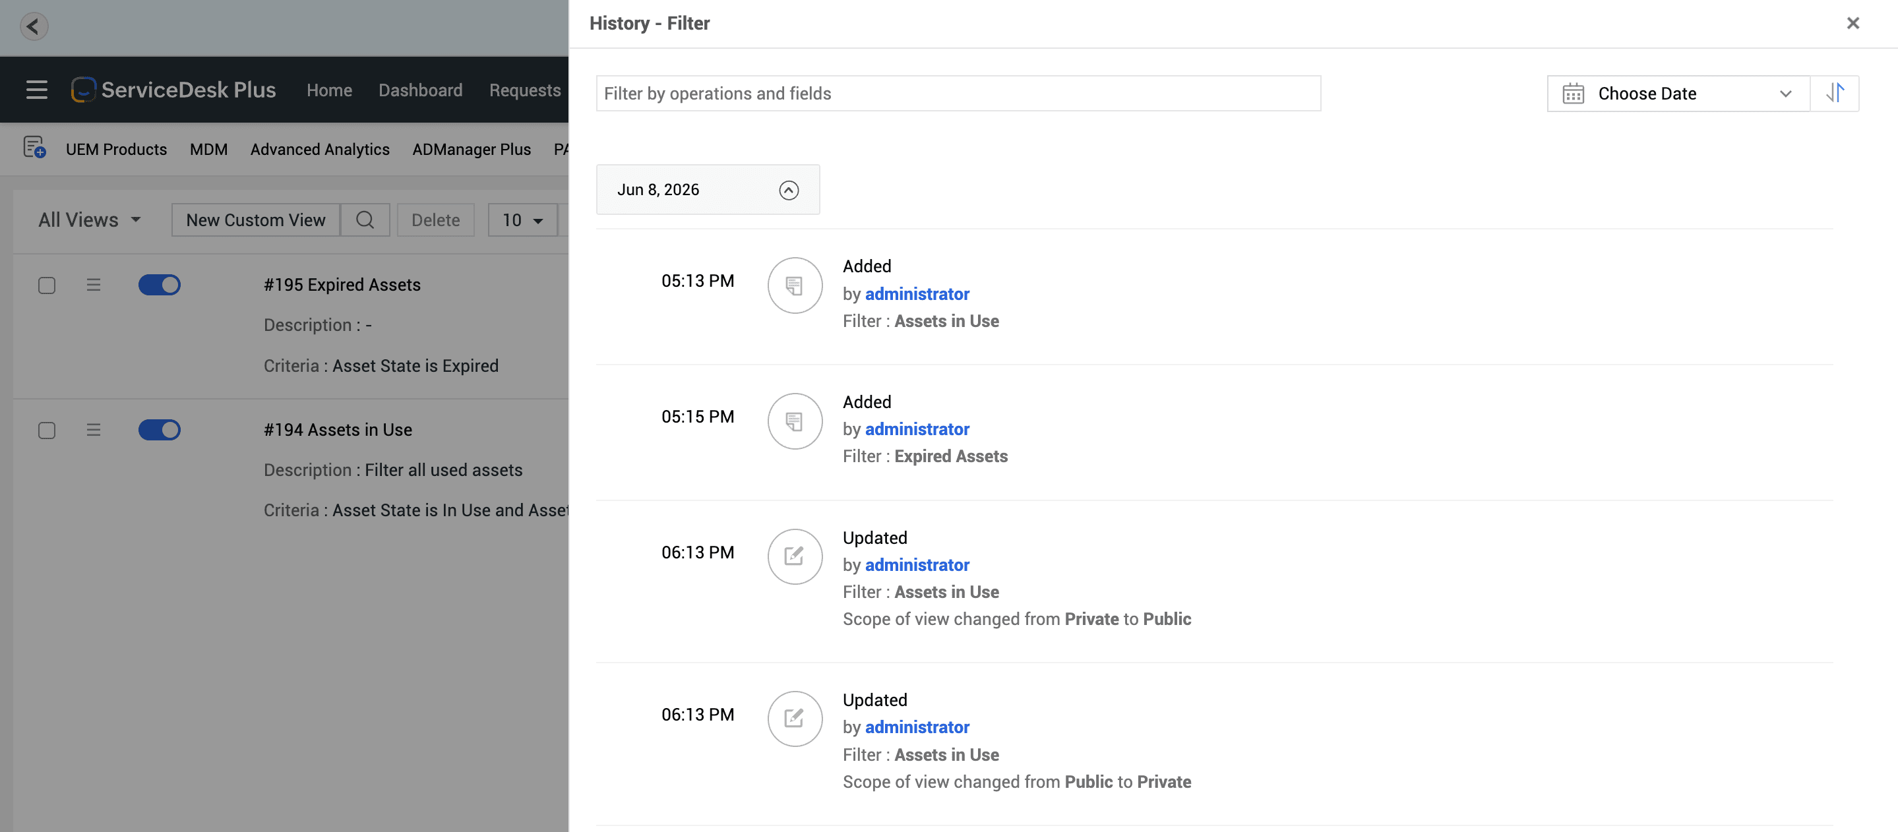Click drag handle for Assets in Use row
The height and width of the screenshot is (832, 1898).
point(94,429)
